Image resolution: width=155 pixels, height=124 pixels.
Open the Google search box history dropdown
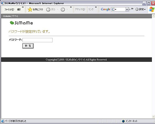coord(127,9)
